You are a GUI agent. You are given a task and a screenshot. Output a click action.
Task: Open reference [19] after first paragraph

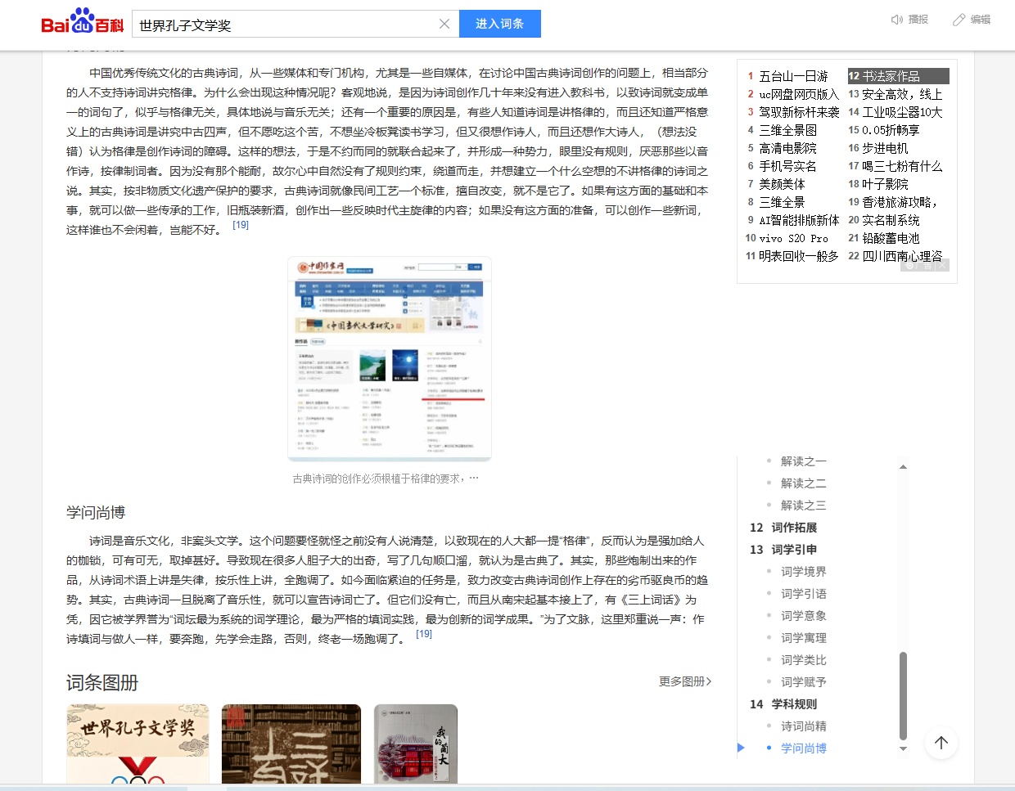(x=241, y=225)
